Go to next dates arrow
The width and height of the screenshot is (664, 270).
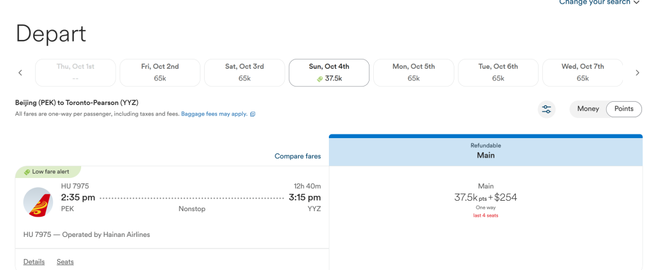point(638,72)
